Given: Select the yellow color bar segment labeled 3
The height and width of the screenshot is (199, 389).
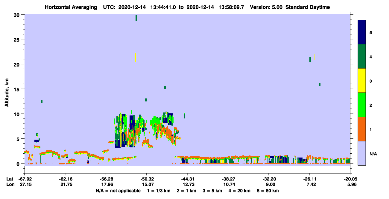Looking at the screenshot, I should pos(362,81).
